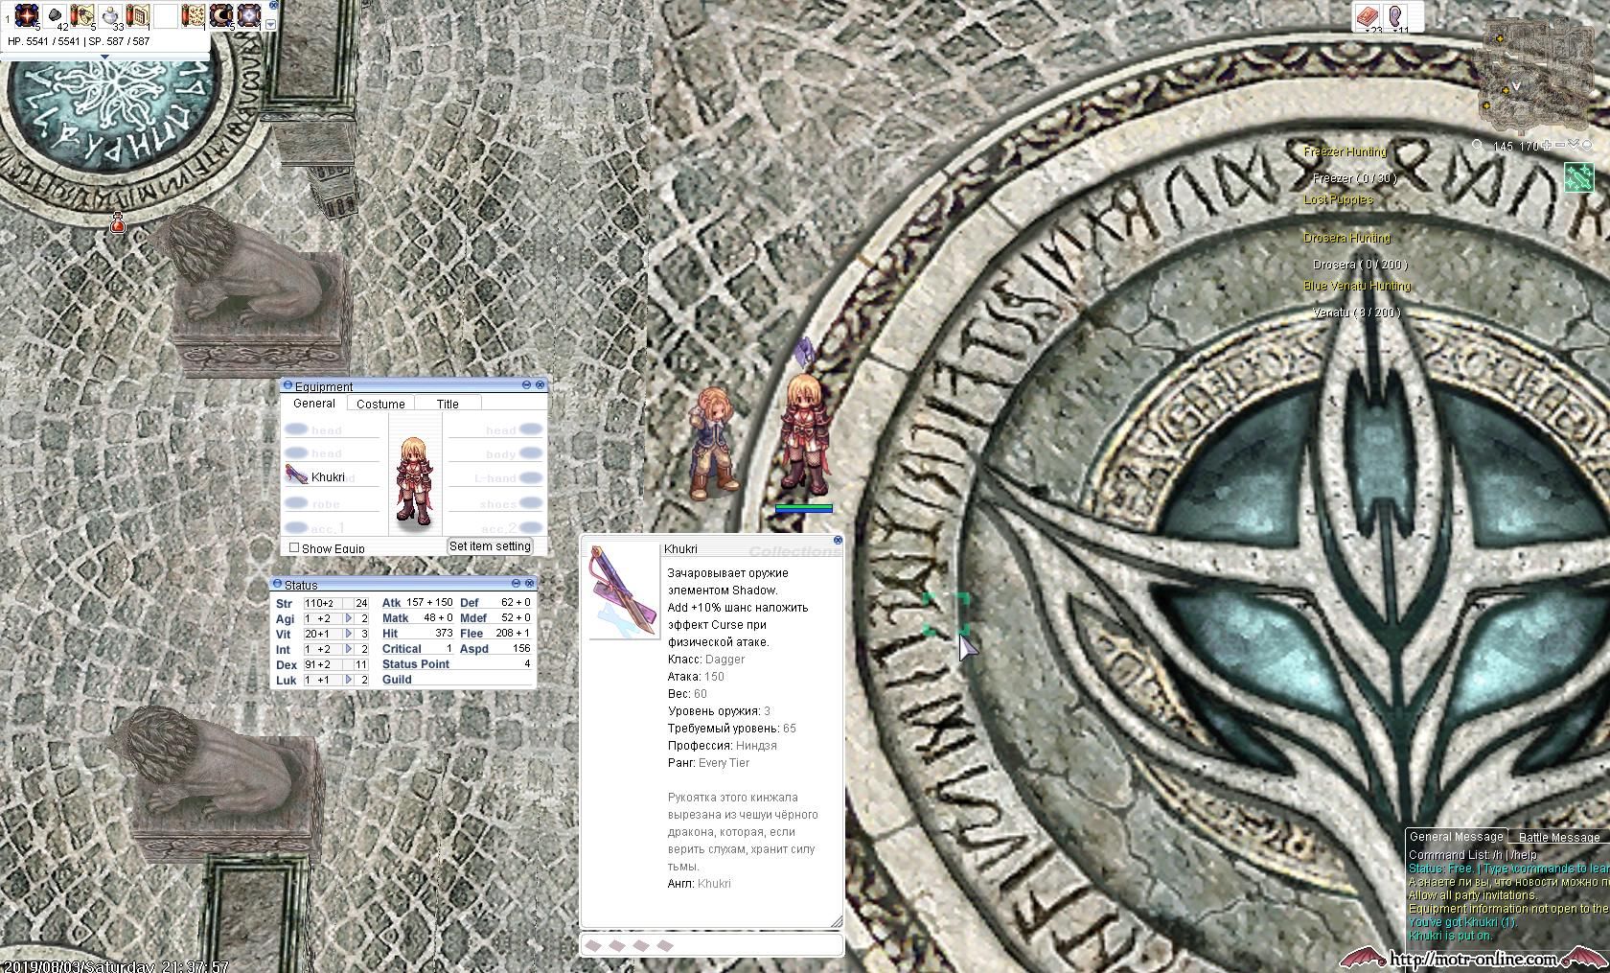Expand the hotkey bar with the dropdown arrow
This screenshot has height=973, width=1610.
click(270, 24)
